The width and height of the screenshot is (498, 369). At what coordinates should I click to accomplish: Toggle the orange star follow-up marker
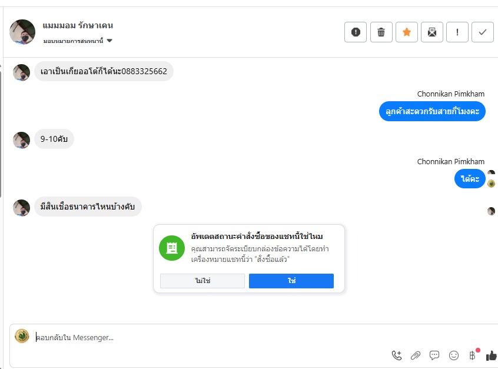406,32
